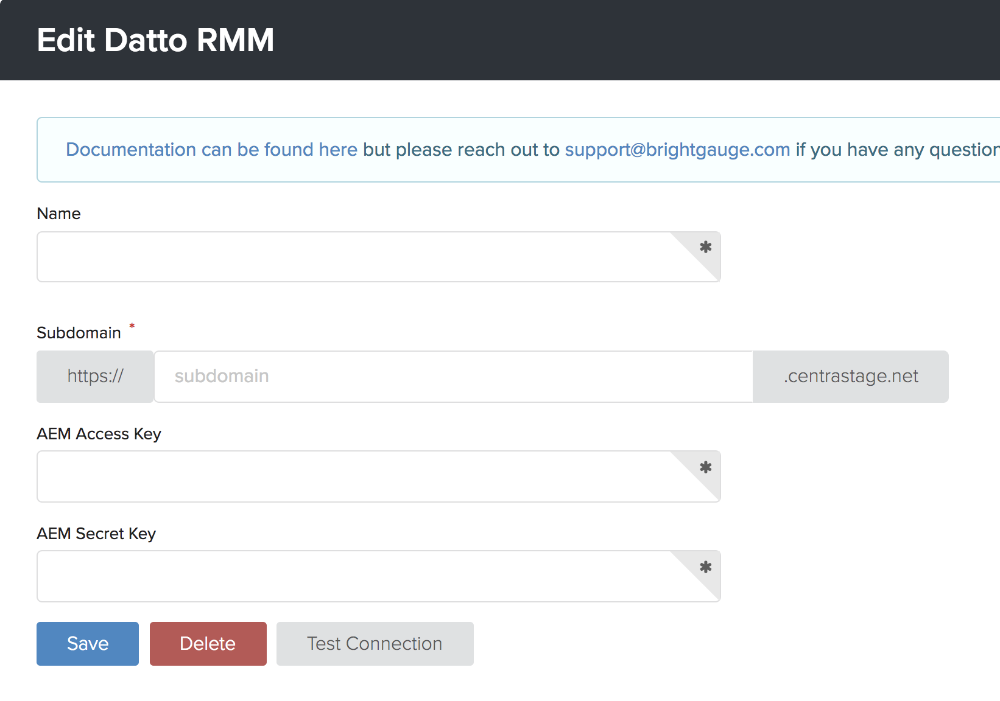Image resolution: width=1000 pixels, height=701 pixels.
Task: Open the 'Documentation can be found here' link
Action: click(211, 150)
